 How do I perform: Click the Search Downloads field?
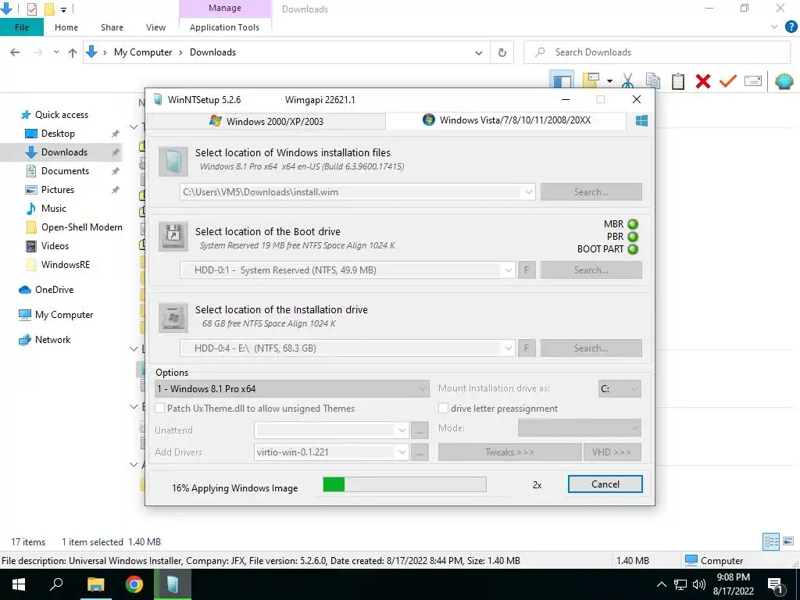[x=657, y=52]
